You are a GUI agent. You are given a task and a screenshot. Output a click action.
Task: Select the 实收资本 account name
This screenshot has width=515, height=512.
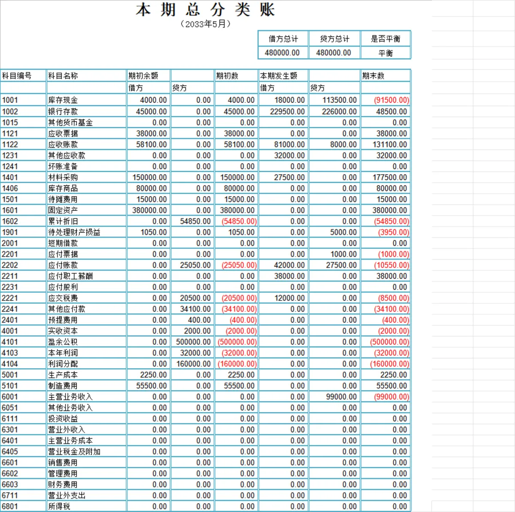pyautogui.click(x=63, y=331)
